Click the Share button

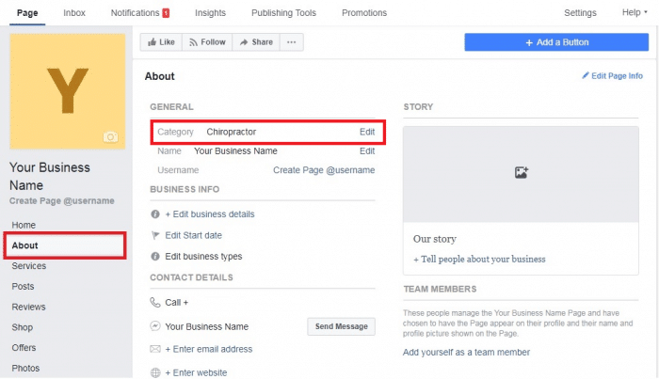(256, 42)
